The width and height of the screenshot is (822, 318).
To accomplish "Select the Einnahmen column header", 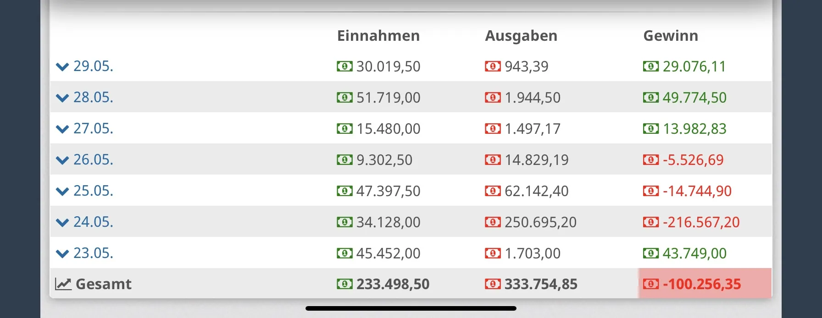I will [378, 36].
